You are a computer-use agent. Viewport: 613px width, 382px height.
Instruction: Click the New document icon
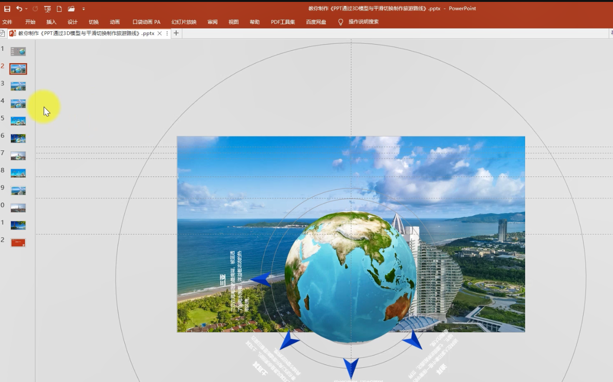pos(59,9)
